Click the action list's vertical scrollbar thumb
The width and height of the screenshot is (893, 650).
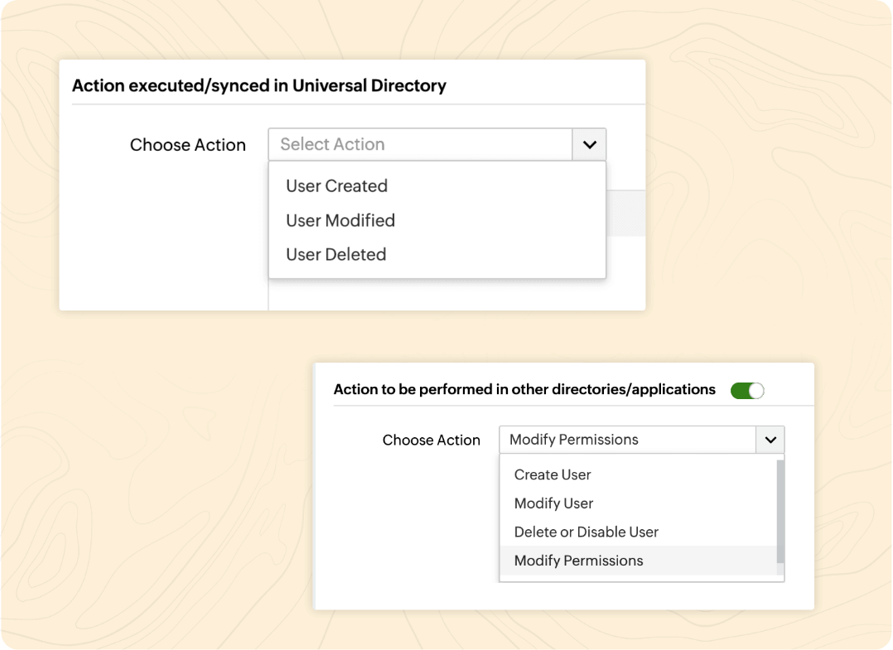tap(780, 511)
